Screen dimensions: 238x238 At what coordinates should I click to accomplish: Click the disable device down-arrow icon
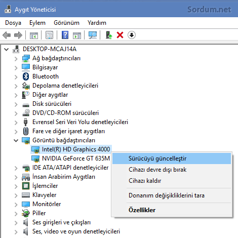coord(132,35)
